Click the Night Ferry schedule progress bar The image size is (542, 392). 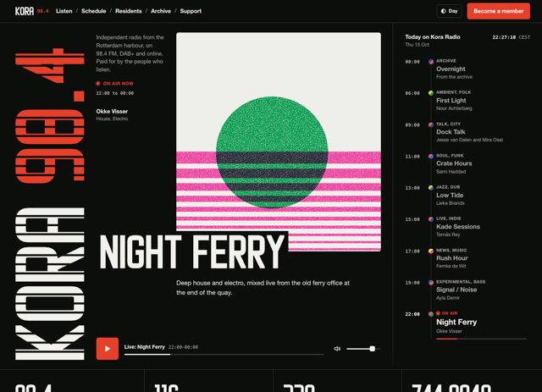click(x=481, y=339)
